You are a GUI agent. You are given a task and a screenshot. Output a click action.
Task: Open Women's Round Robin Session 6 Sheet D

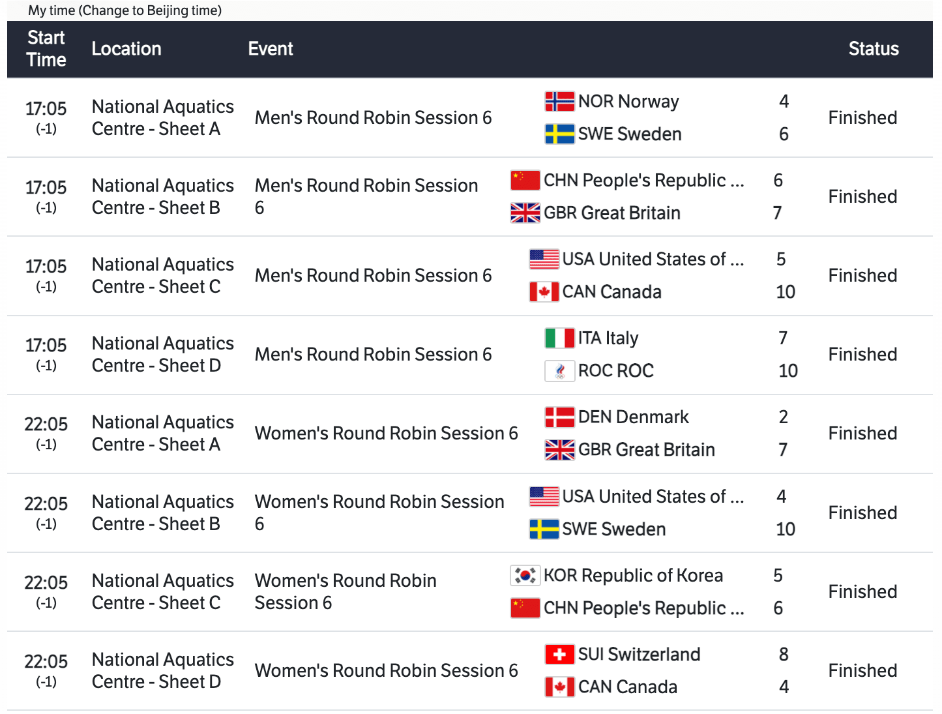coord(386,670)
